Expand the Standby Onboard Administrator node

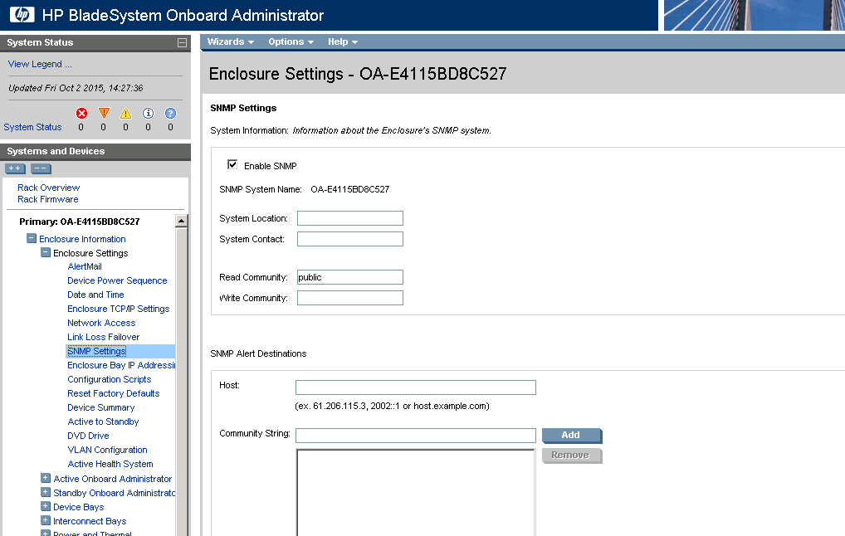point(46,492)
